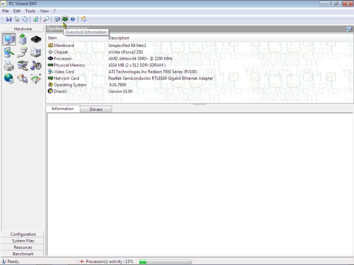
Task: Click the empty Information details area
Action: (x=200, y=184)
